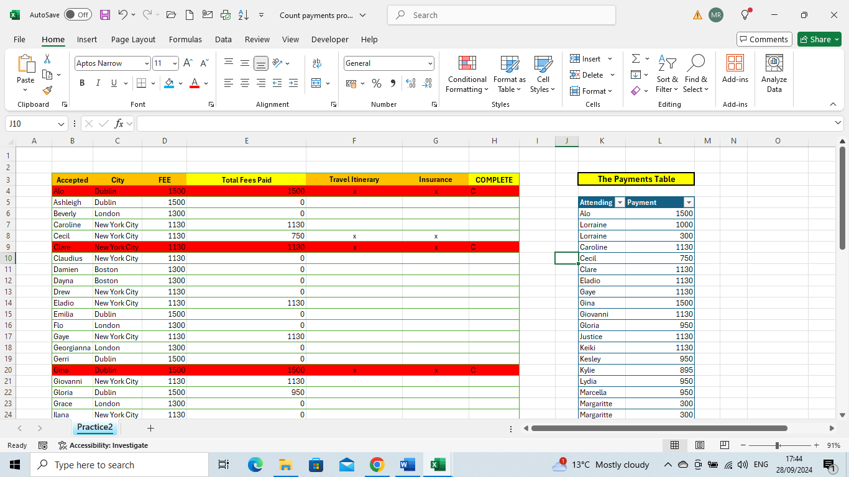Click Insert Function fx icon

pyautogui.click(x=119, y=124)
